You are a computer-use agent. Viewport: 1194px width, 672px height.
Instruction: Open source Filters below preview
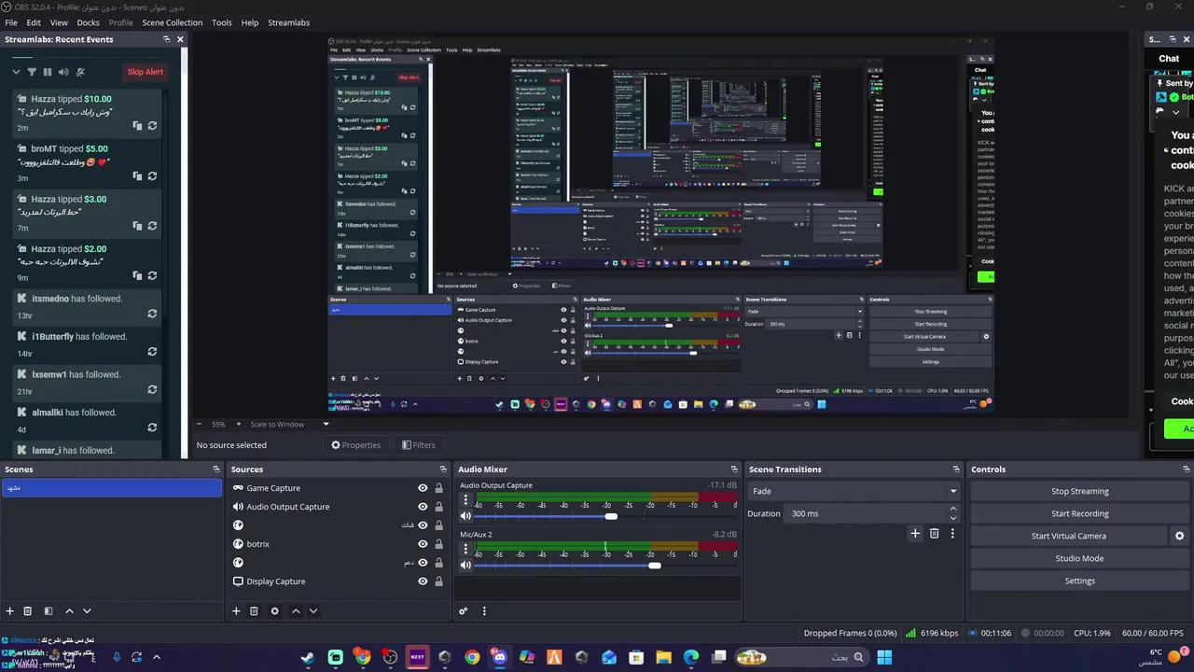[418, 445]
